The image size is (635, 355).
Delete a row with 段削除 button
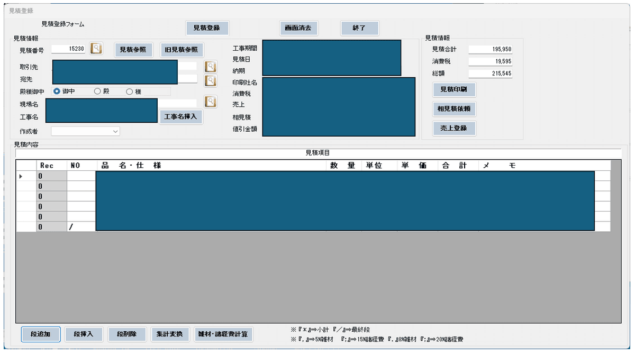[x=126, y=334]
